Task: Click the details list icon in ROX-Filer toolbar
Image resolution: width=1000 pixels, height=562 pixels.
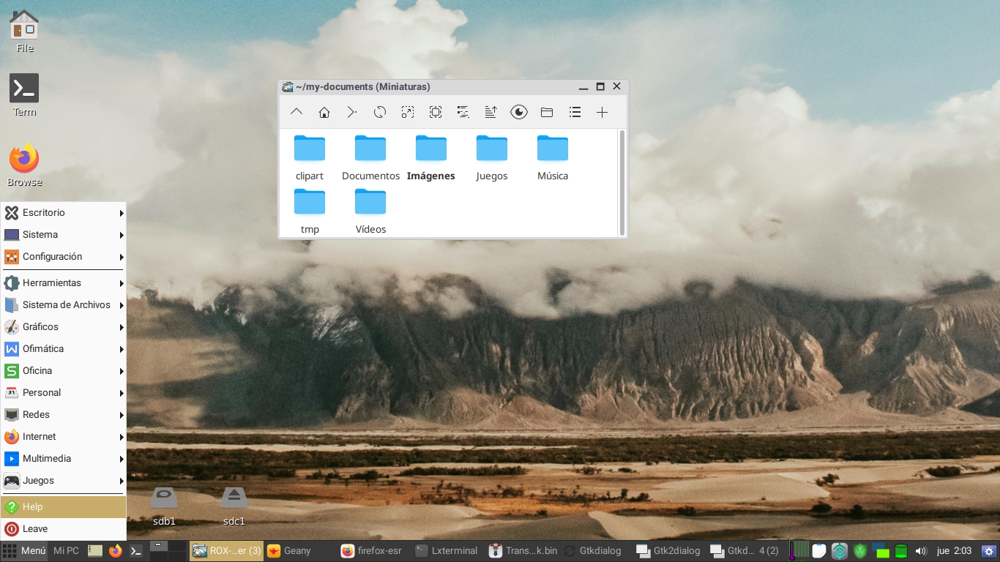Action: [x=463, y=112]
